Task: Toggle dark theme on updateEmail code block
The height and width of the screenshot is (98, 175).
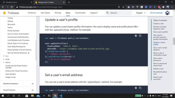Action: point(136,88)
